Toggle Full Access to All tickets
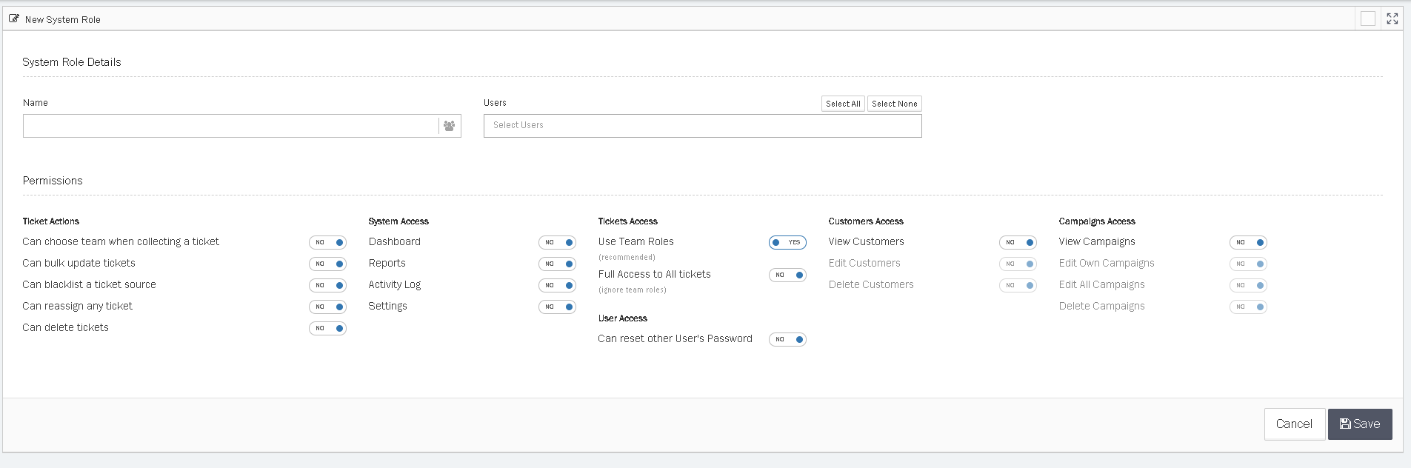Screen dimensions: 1411x468 [787, 275]
